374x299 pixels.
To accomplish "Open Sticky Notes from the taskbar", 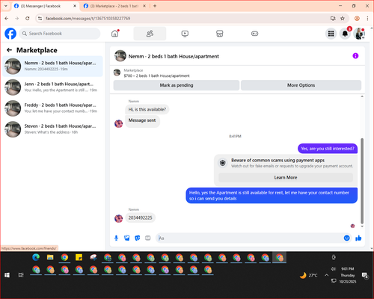I will pos(79,257).
